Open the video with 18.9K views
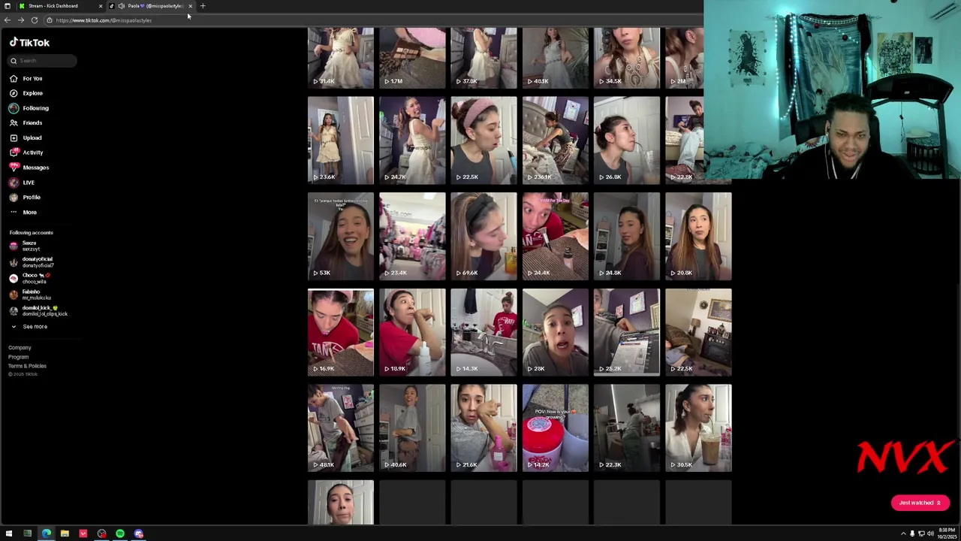961x541 pixels. click(412, 332)
